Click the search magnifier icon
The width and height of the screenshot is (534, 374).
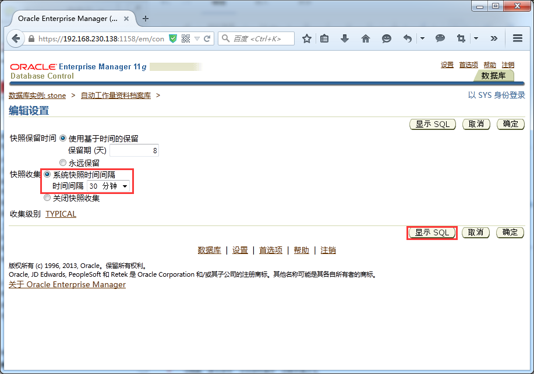225,38
